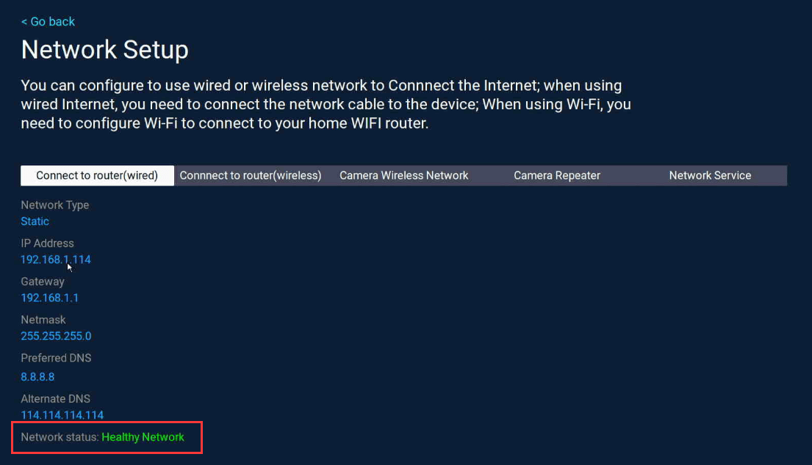Click the Preferred DNS label
The image size is (812, 465).
point(56,358)
